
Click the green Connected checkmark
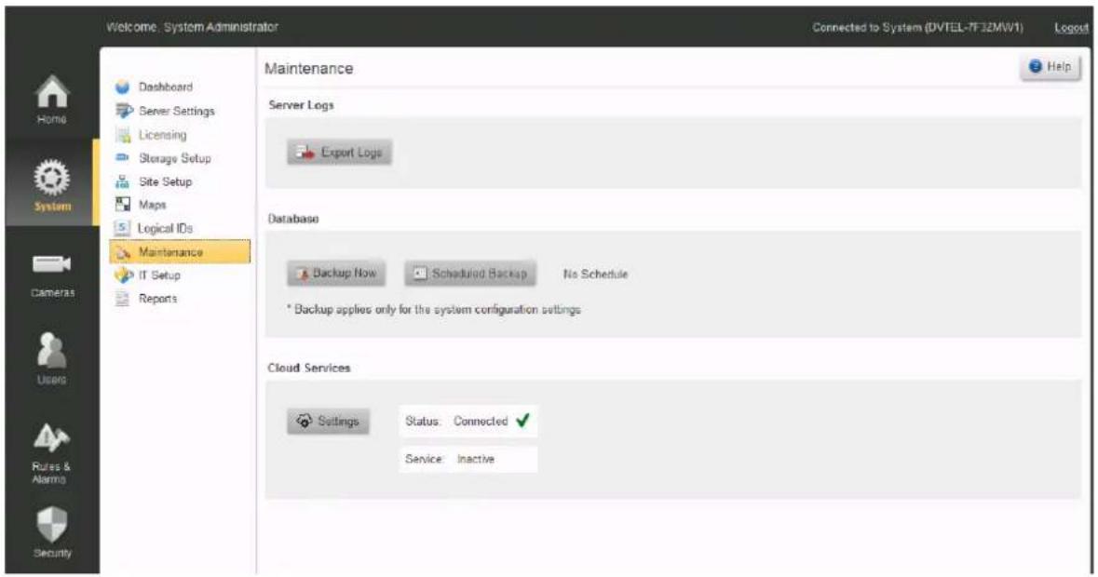(522, 421)
